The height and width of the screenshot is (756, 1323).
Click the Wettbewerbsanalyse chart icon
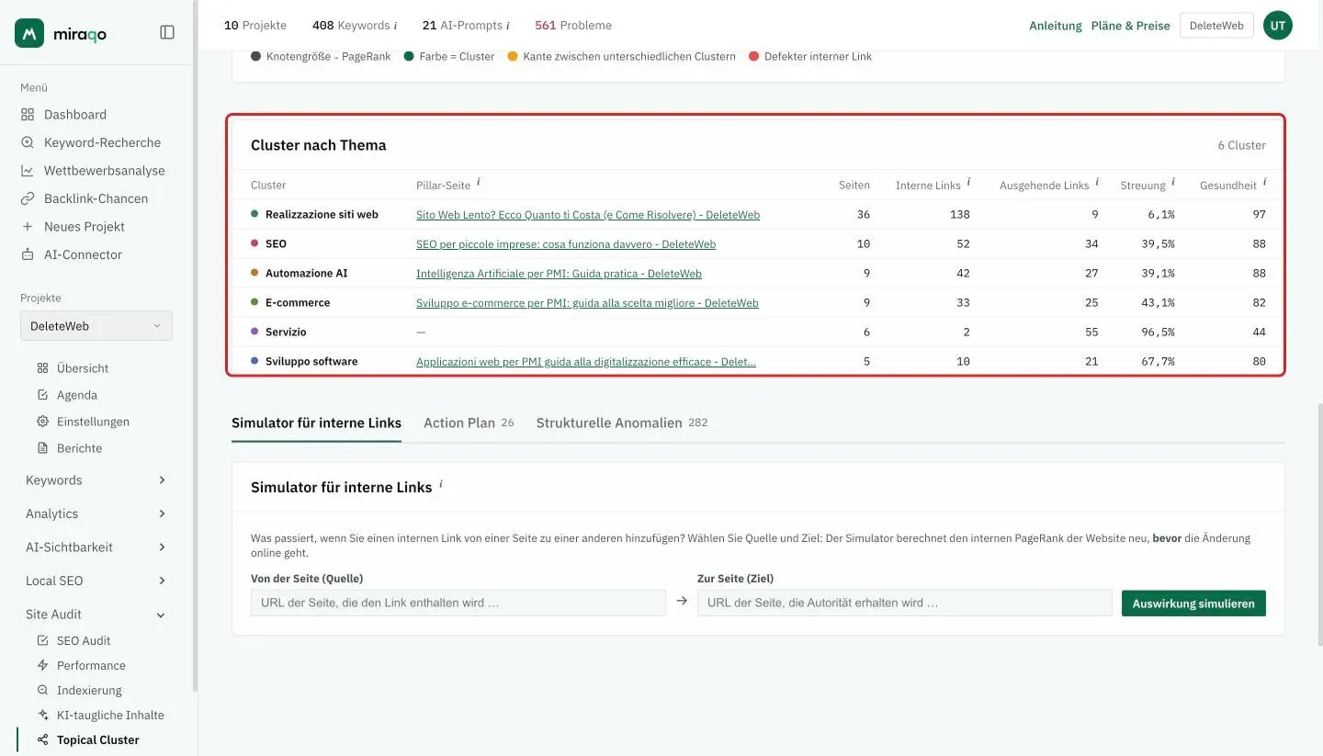28,171
